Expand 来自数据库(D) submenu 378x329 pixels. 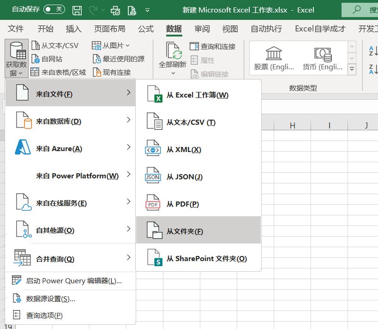[70, 120]
